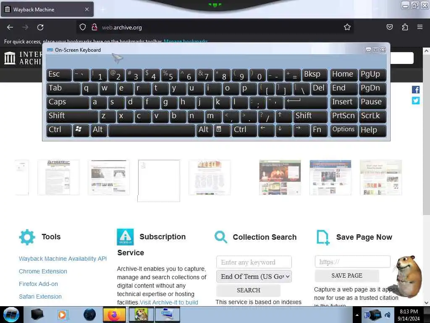Screen dimensions: 430x323
Task: Open the Chrome Extension link
Action: pos(43,271)
